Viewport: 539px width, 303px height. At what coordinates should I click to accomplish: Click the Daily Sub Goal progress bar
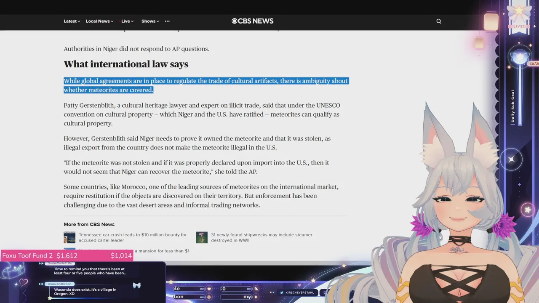(520, 95)
